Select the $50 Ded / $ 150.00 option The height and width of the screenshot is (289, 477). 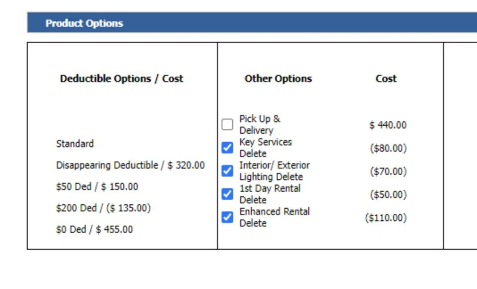pos(97,186)
